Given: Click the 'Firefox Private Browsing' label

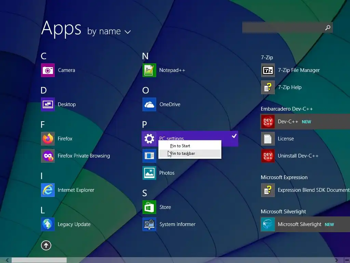Looking at the screenshot, I should click(x=84, y=156).
